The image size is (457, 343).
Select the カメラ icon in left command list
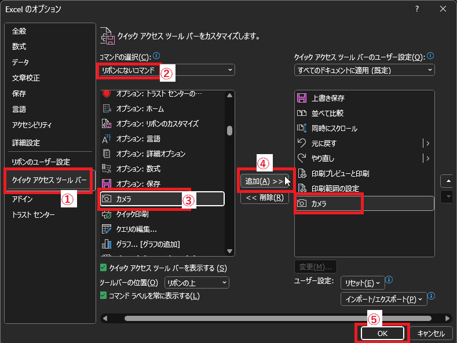[107, 199]
